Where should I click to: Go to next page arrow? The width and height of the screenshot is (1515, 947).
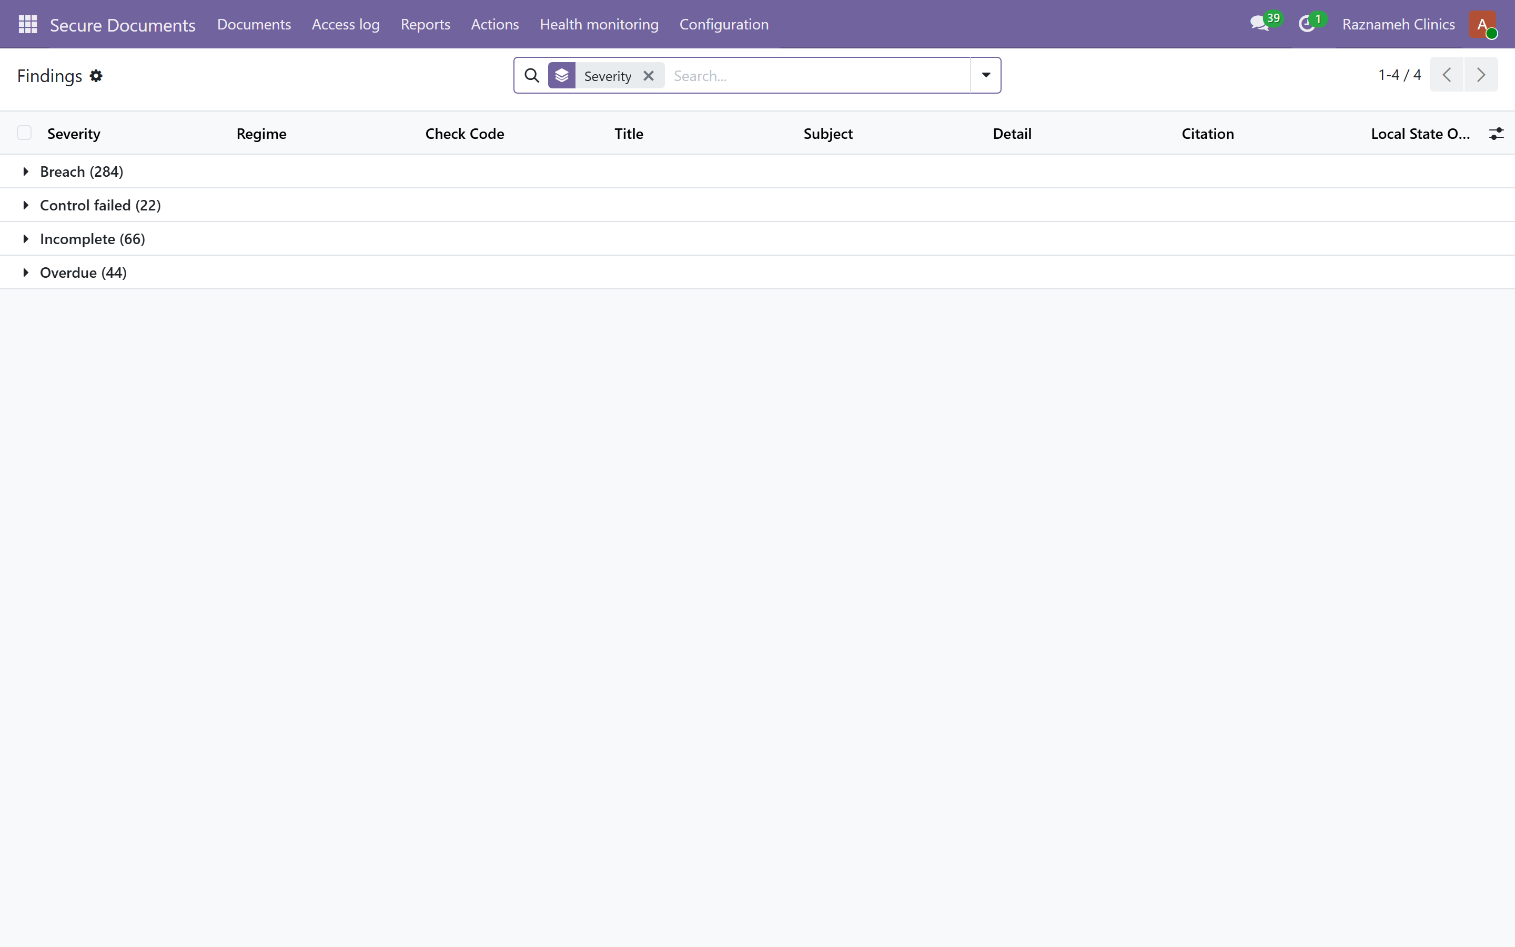point(1481,75)
